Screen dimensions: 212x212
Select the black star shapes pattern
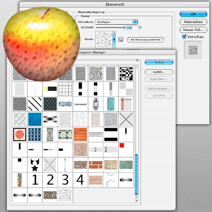(x=35, y=165)
